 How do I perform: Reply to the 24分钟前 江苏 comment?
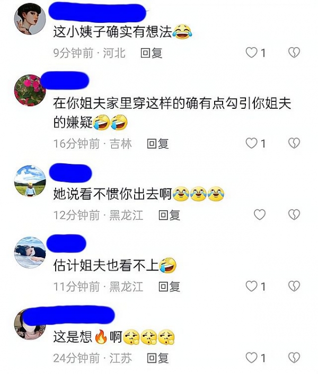click(x=157, y=358)
